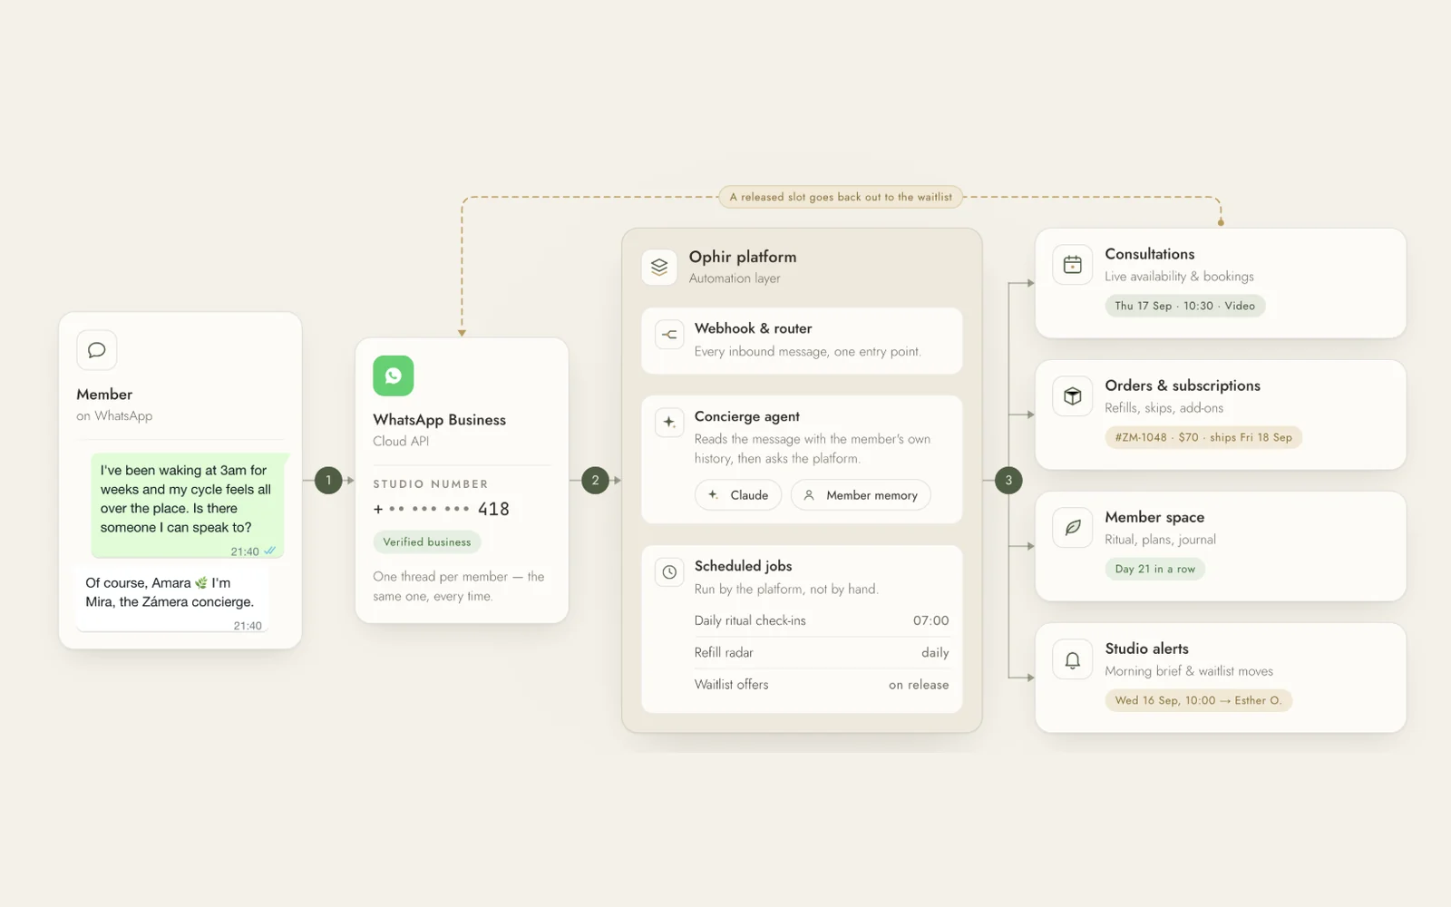Screen dimensions: 1451x907
Task: Click the 'WhatsApp Business' title
Action: click(x=439, y=420)
